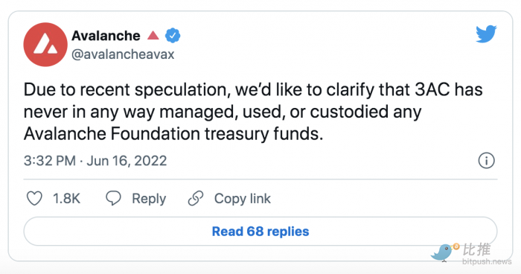Click the Copy link label
This screenshot has width=521, height=274.
(x=243, y=199)
